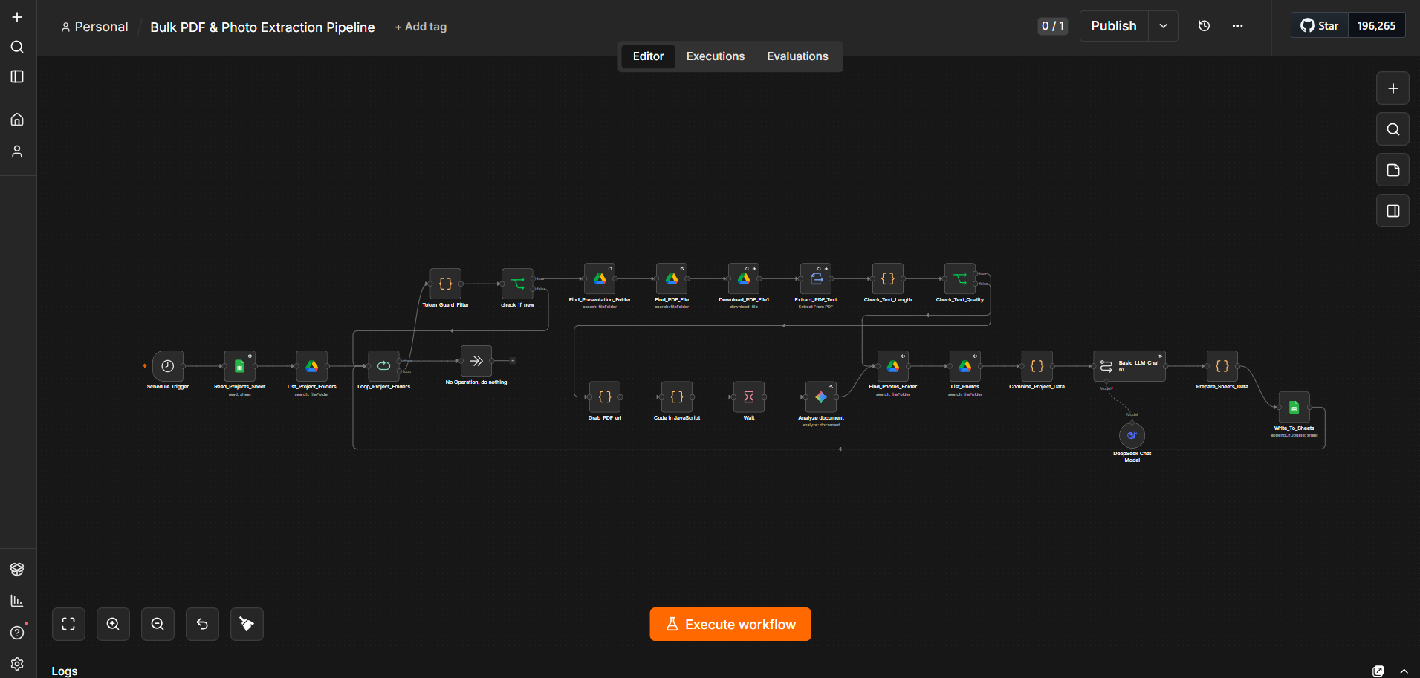Click the Logs panel header
The image size is (1420, 678).
coord(65,671)
